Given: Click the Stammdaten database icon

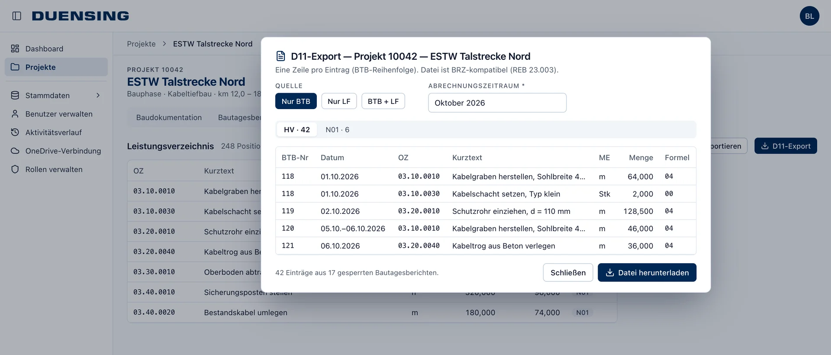Looking at the screenshot, I should tap(15, 95).
